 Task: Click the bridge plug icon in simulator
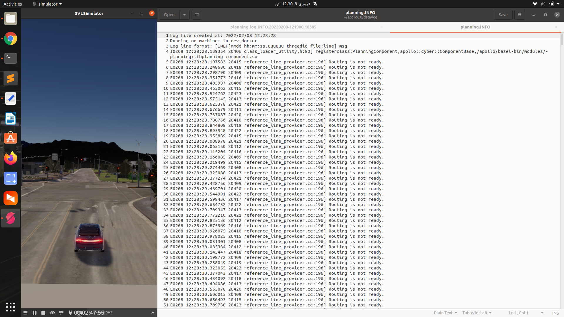[x=70, y=313]
